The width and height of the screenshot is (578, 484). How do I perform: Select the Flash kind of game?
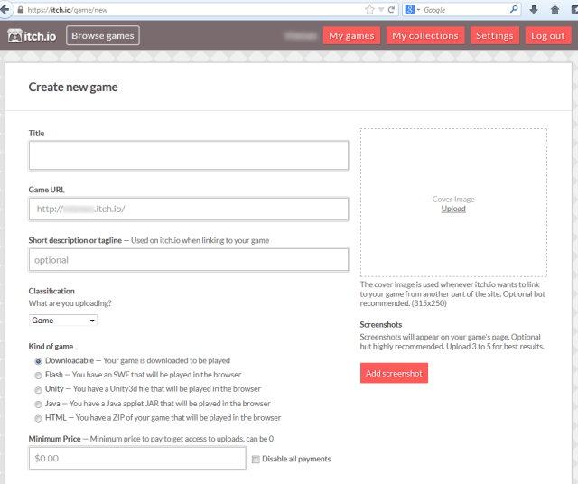[37, 376]
